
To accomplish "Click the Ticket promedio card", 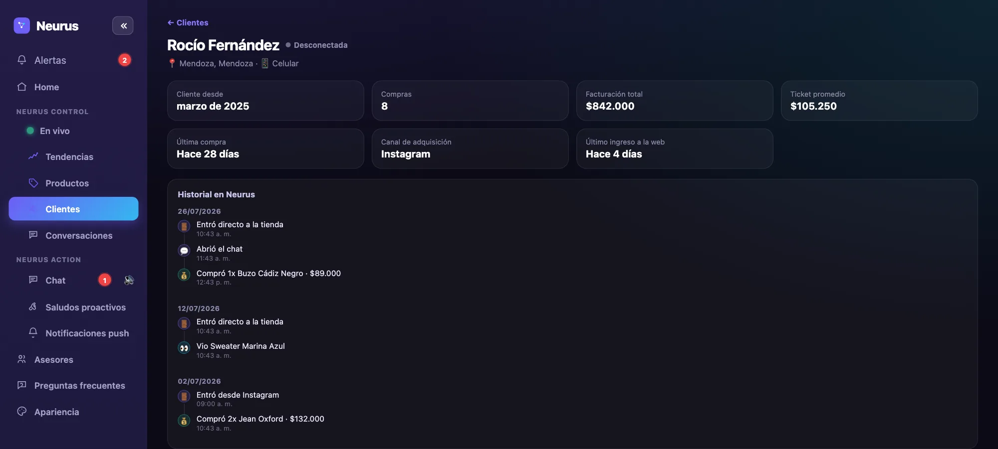I will click(x=879, y=101).
